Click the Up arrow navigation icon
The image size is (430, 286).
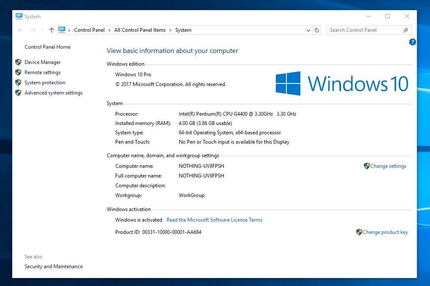[x=52, y=30]
